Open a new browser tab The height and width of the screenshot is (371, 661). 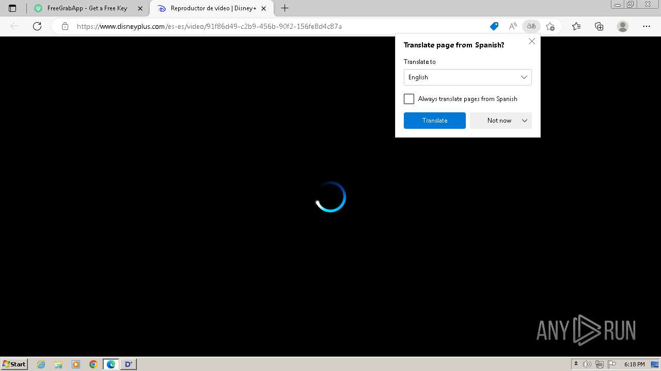(285, 8)
